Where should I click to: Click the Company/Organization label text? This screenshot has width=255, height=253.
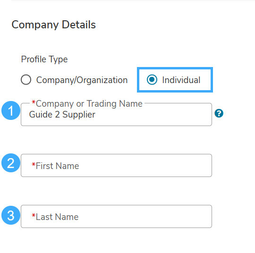(82, 80)
